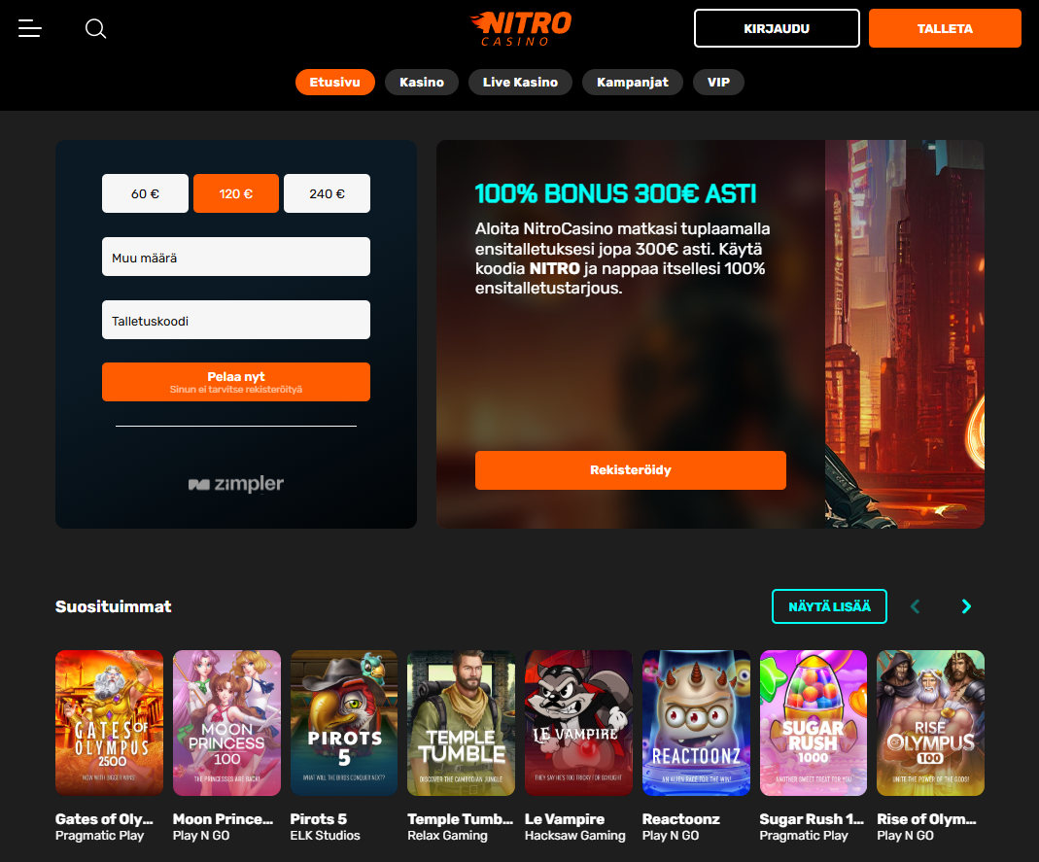This screenshot has height=862, width=1039.
Task: Open Temple Tumble game thumbnail
Action: [x=462, y=723]
